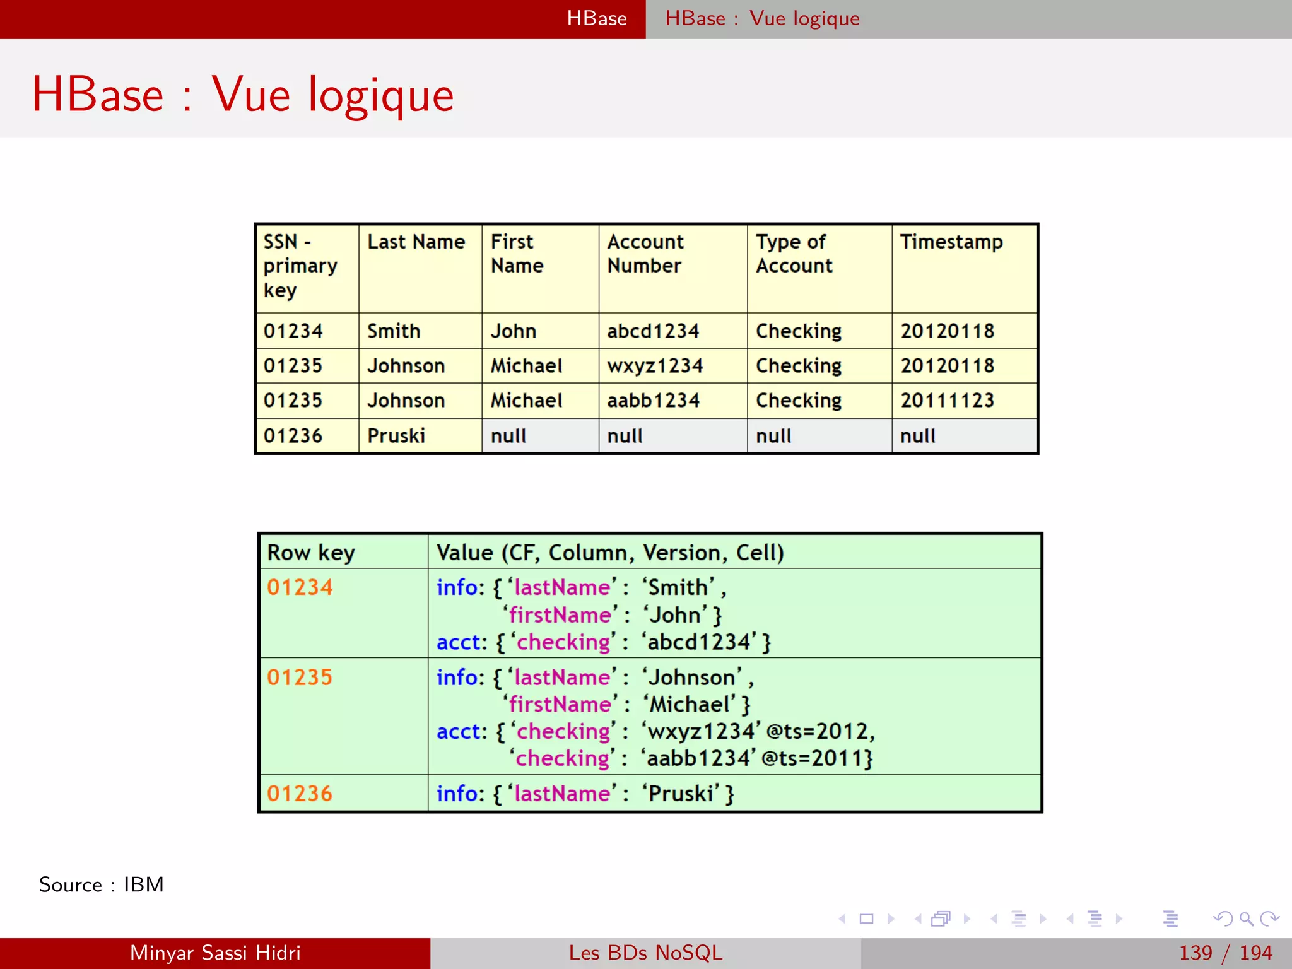
Task: Click previous section arrow in navigation bar
Action: click(1070, 919)
